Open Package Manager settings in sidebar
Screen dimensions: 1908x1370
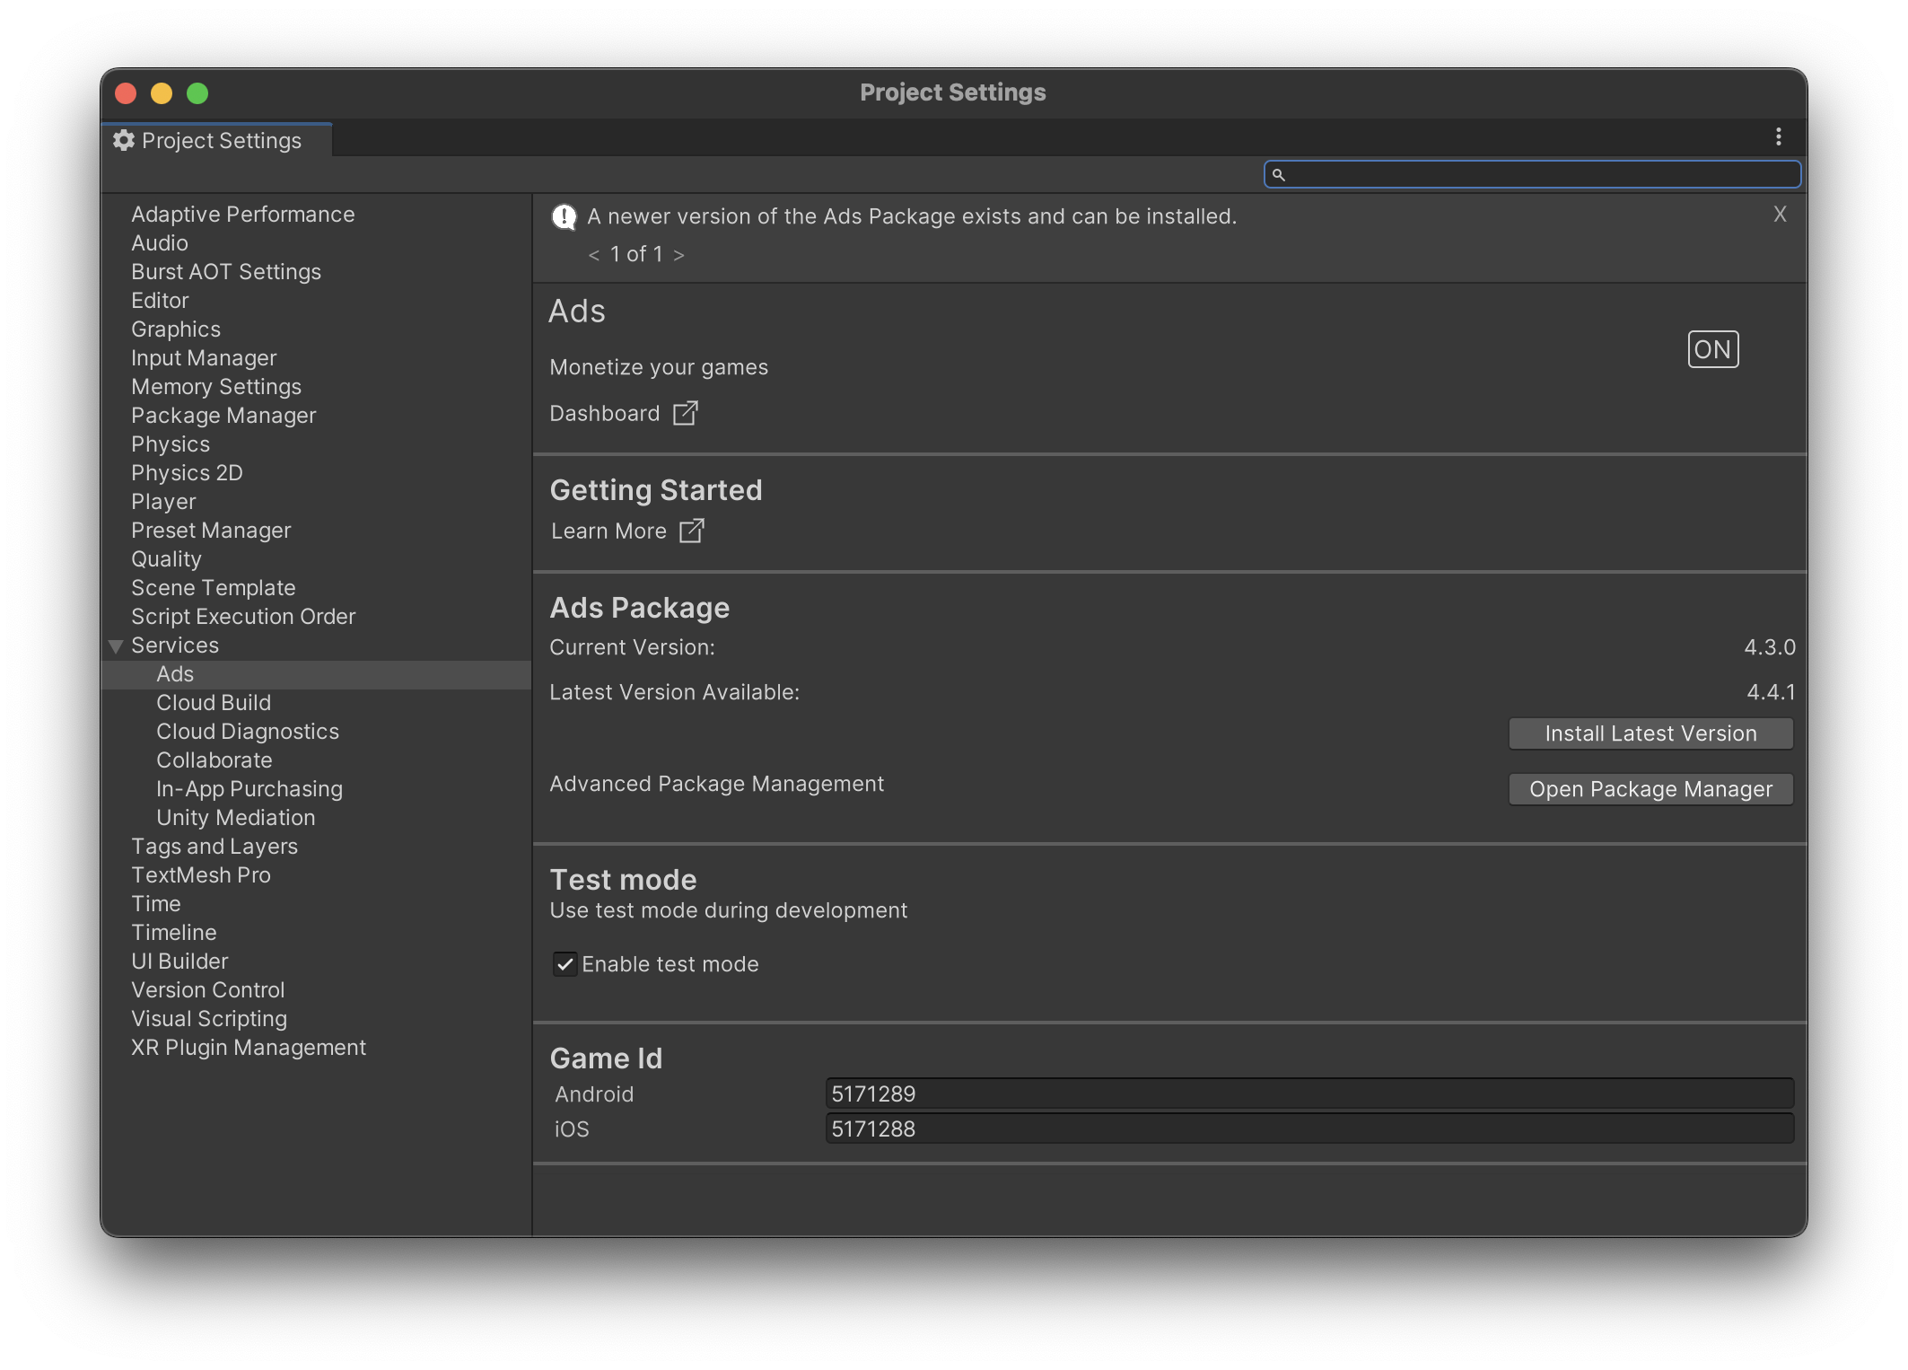pyautogui.click(x=223, y=415)
